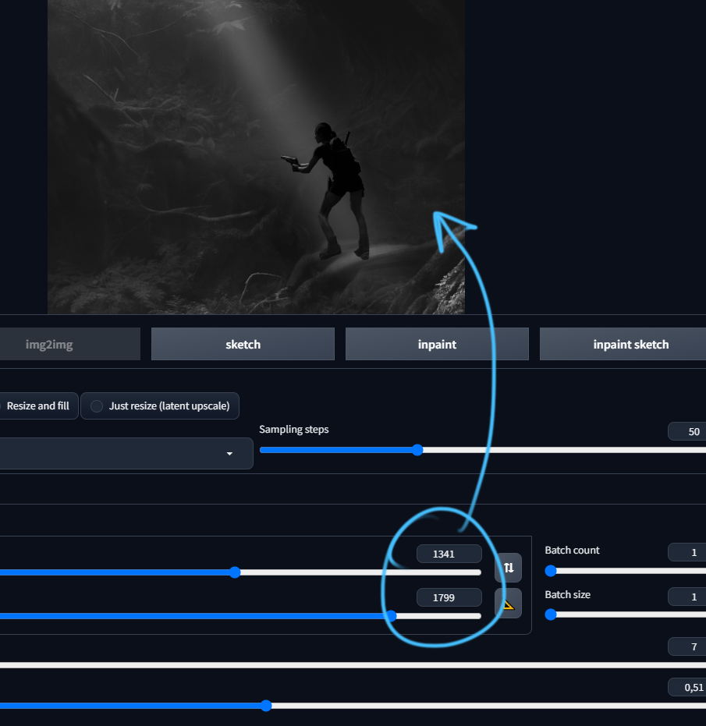Click the slider handle for the 0,51 value
This screenshot has height=726, width=706.
[266, 706]
